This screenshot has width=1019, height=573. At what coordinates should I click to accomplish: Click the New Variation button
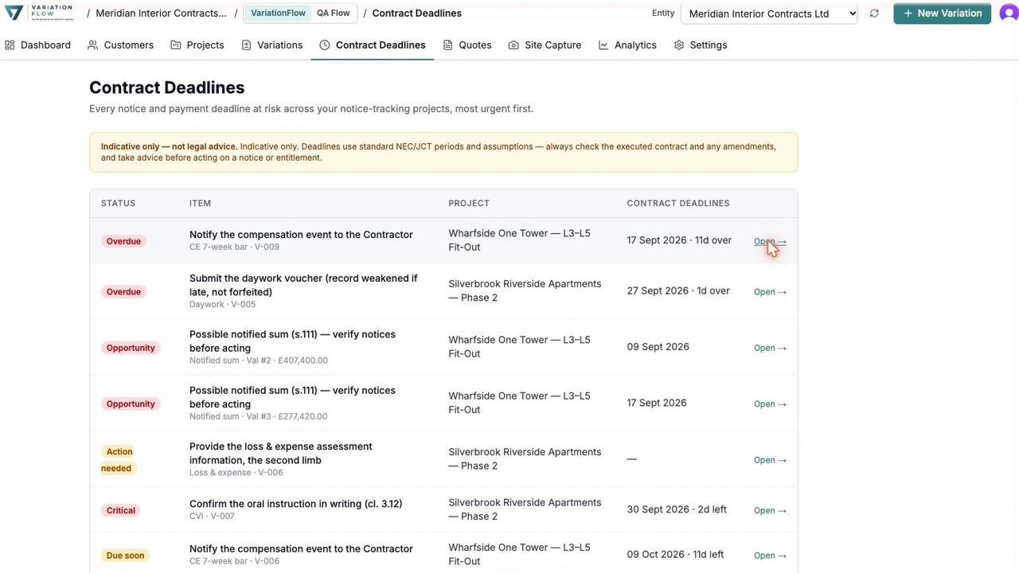[x=943, y=14]
